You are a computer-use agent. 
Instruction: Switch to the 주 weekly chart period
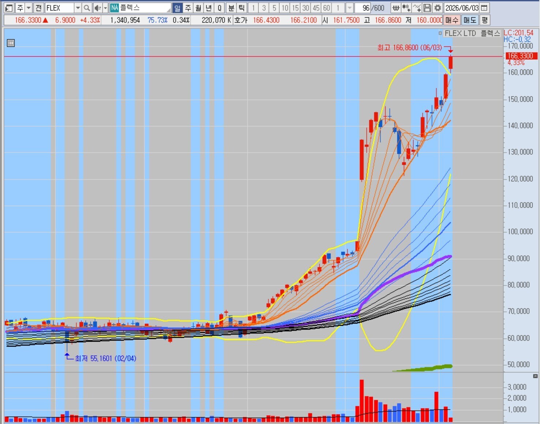click(x=188, y=8)
